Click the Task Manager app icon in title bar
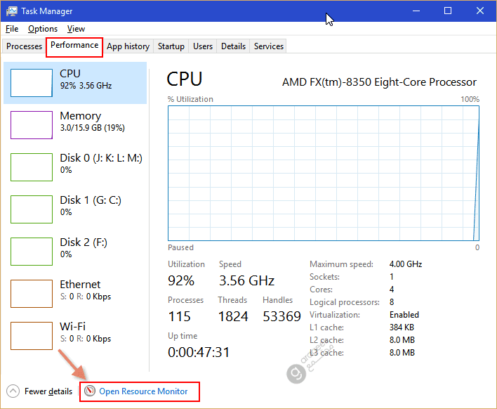Viewport: 497px width, 409px height. click(12, 11)
